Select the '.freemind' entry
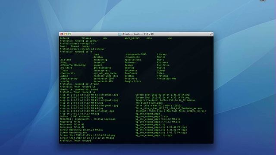The image size is (276, 155). pyautogui.click(x=98, y=62)
